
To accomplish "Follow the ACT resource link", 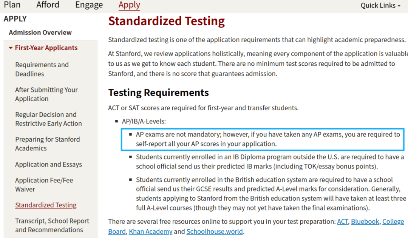I will click(x=342, y=222).
